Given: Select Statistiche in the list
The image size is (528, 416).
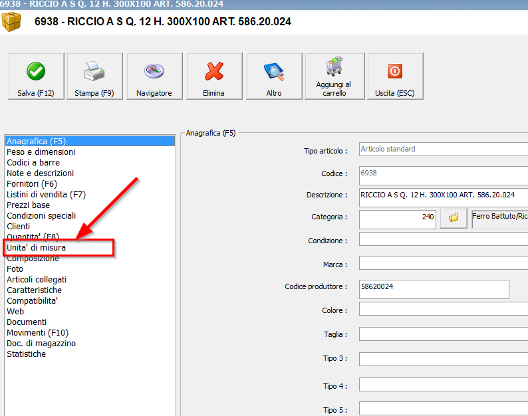Looking at the screenshot, I should coord(90,354).
